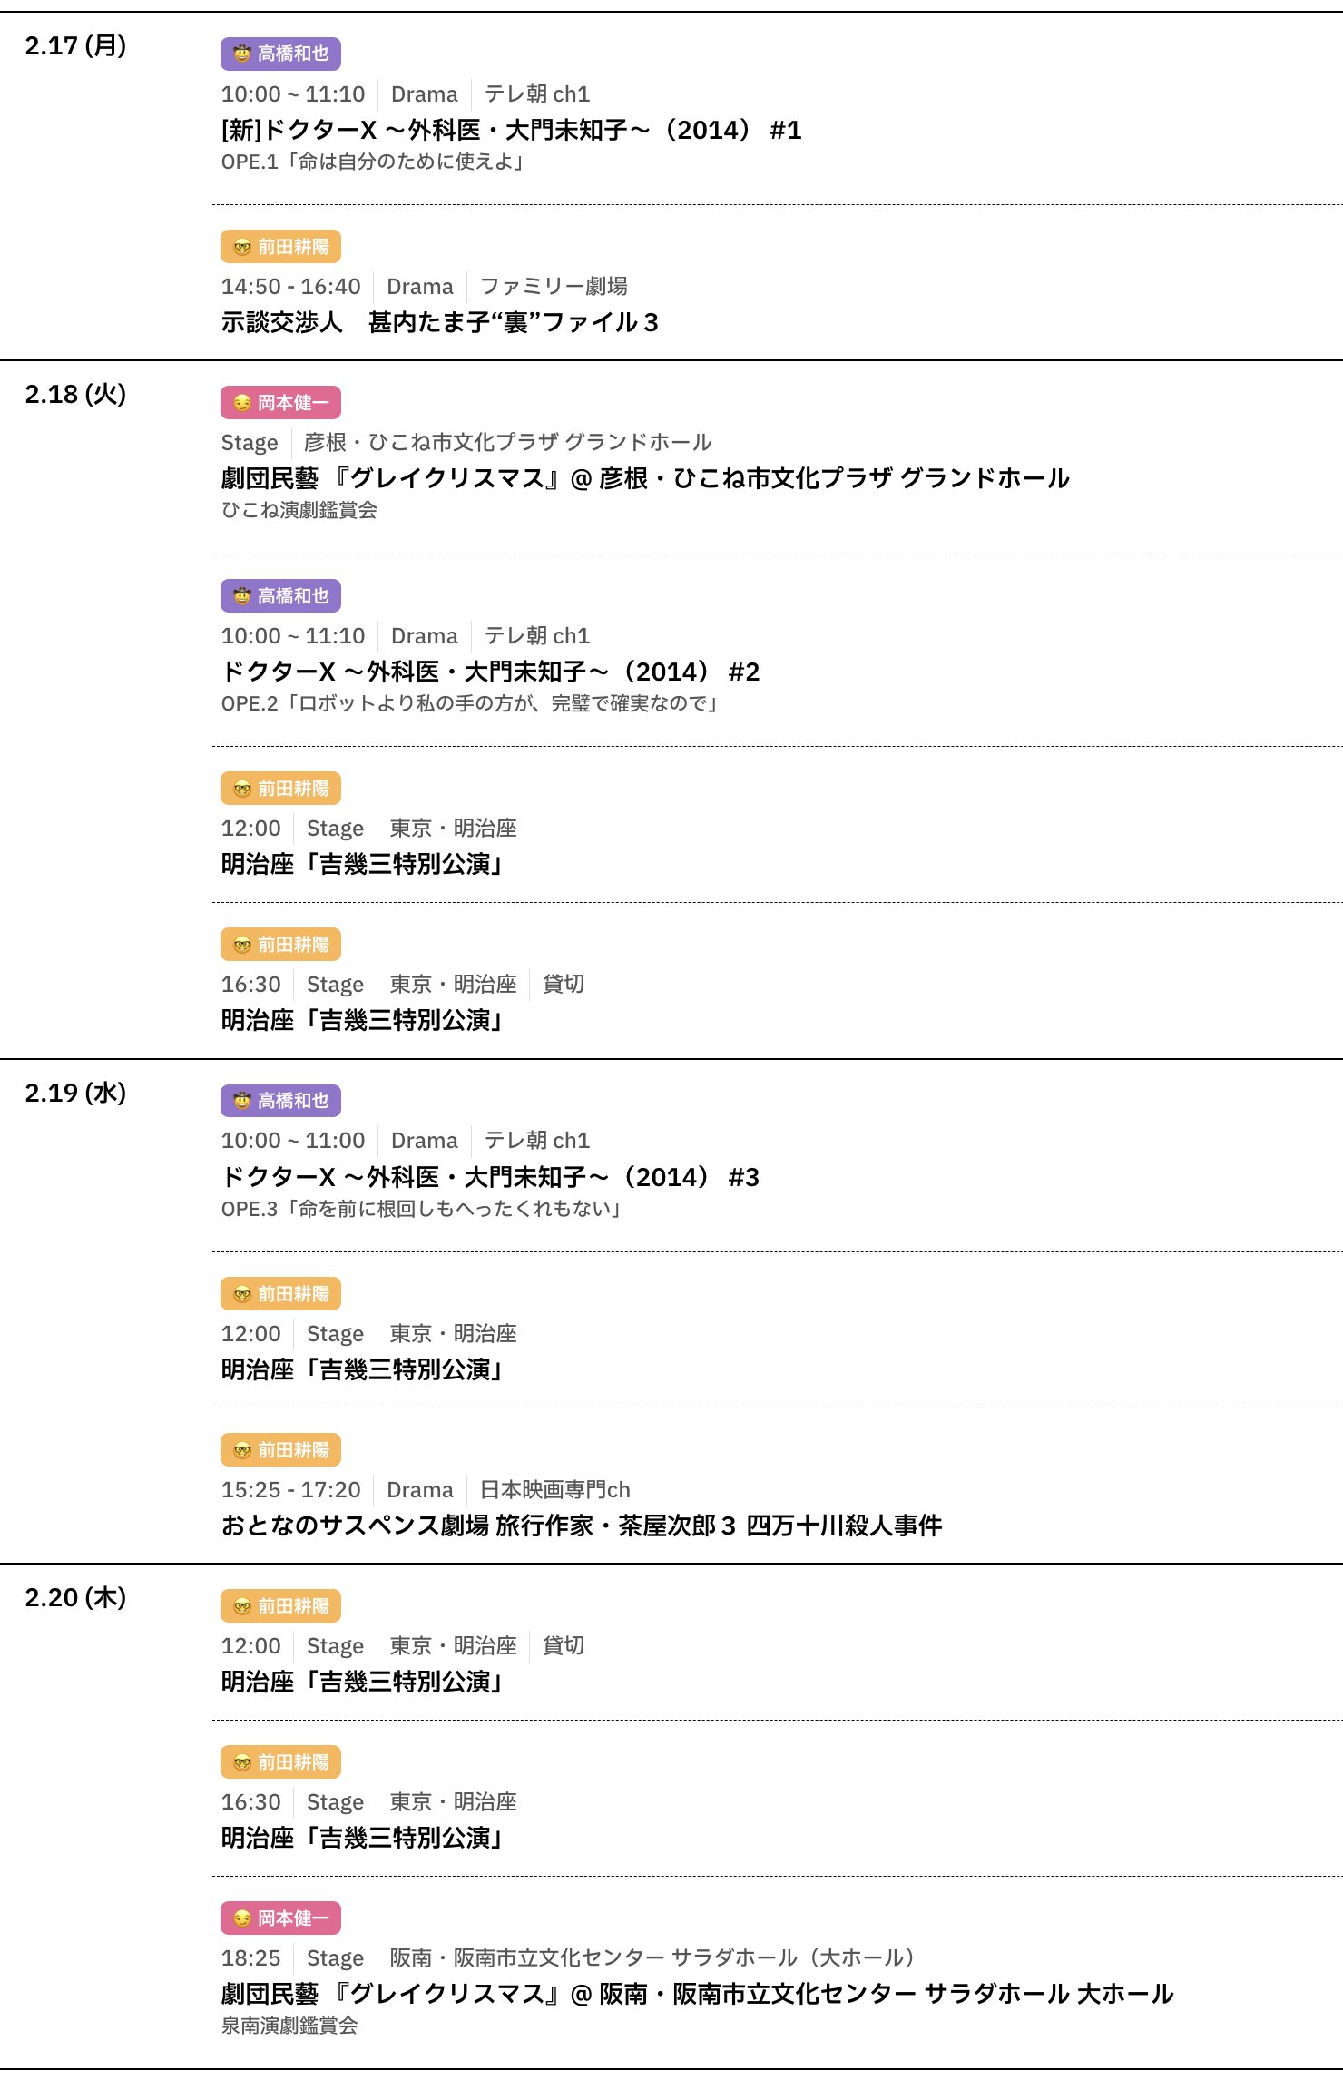The image size is (1343, 2080).
Task: Click the glasses emoji on 前田耕陽 badge above 茶屋次郎 drama
Action: click(x=241, y=1450)
